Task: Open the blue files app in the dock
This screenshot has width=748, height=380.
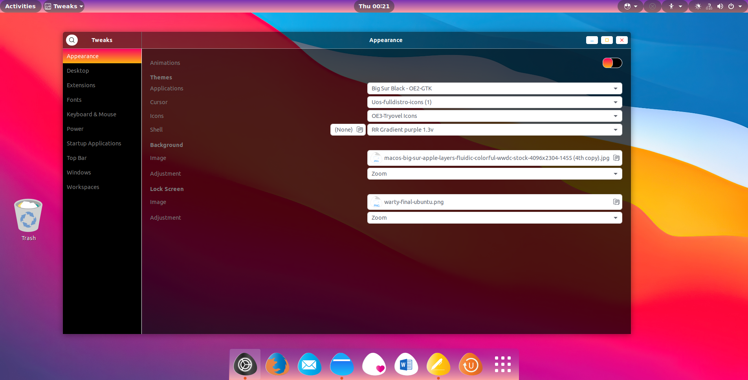Action: click(342, 365)
